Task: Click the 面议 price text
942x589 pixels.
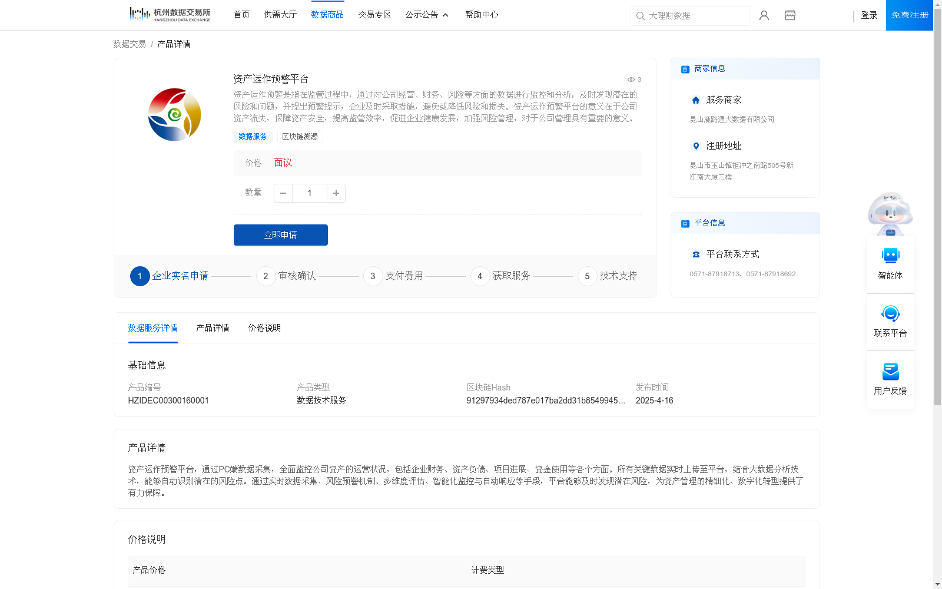Action: point(283,163)
